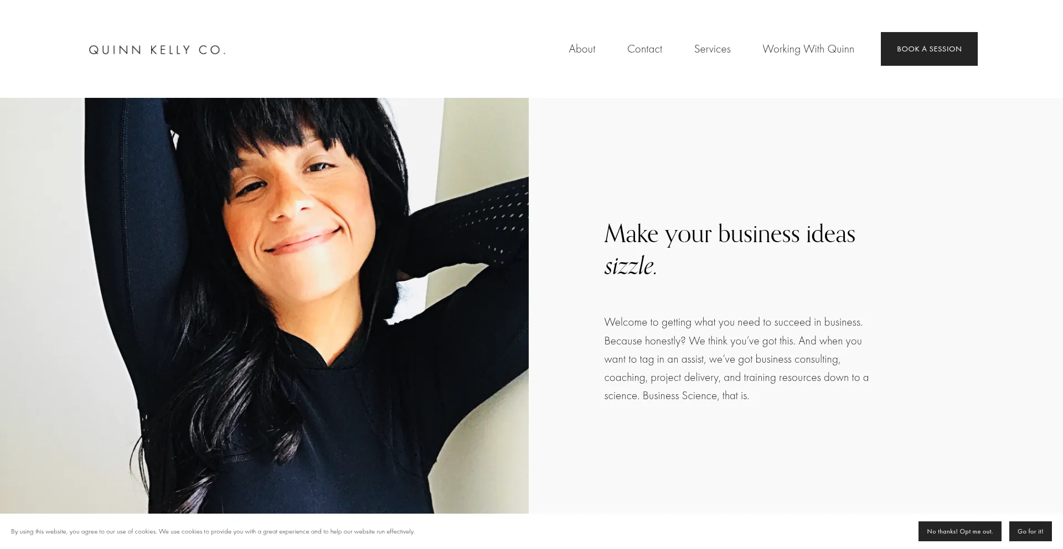Click the line 'want to tag in an assist'
The height and width of the screenshot is (549, 1063).
pos(722,359)
